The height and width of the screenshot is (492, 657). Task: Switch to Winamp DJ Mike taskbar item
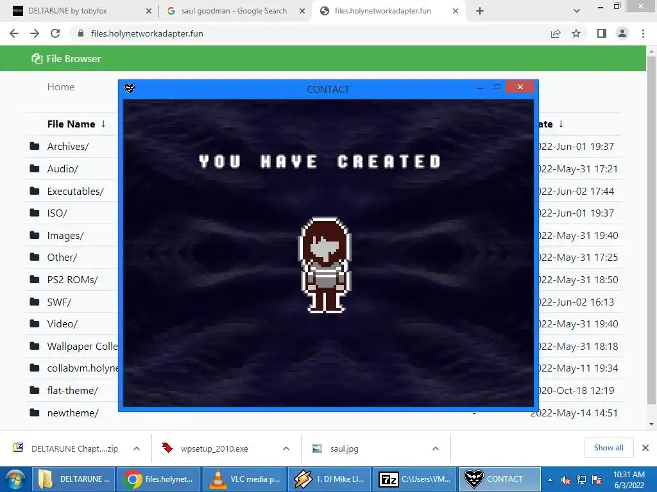(x=329, y=479)
